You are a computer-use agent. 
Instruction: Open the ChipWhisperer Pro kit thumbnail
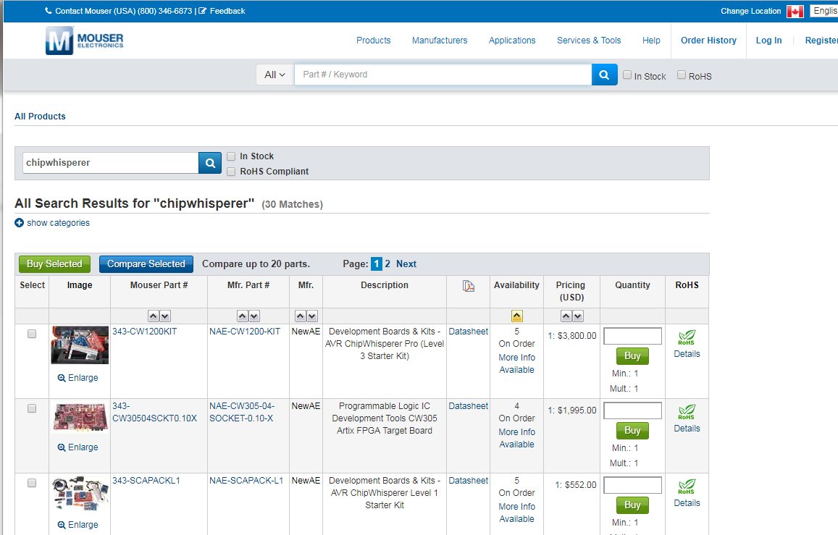(80, 345)
